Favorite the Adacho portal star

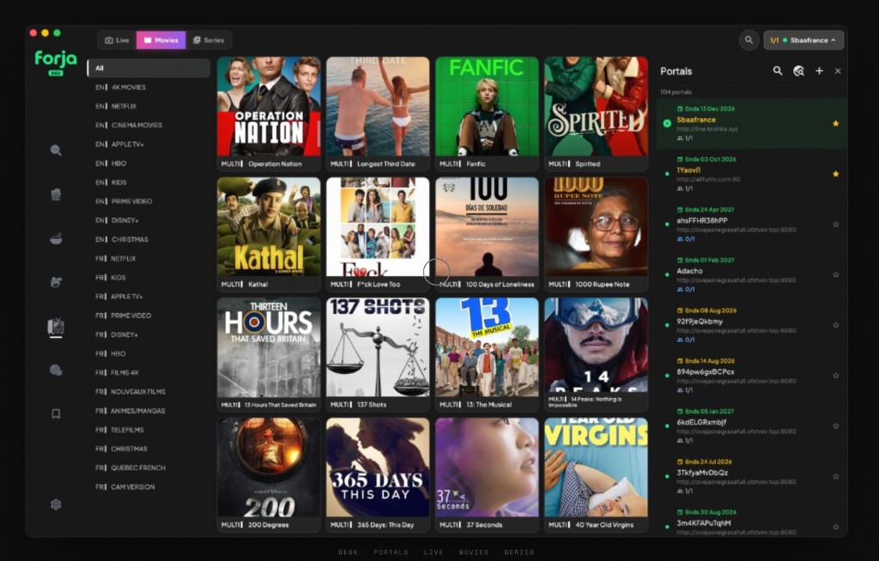(835, 274)
